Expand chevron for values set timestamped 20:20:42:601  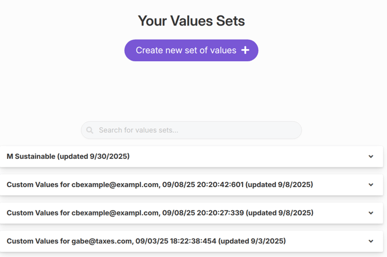371,185
